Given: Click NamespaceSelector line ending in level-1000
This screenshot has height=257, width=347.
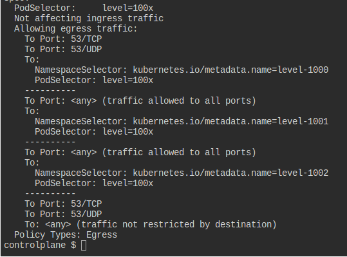Looking at the screenshot, I should [x=182, y=70].
